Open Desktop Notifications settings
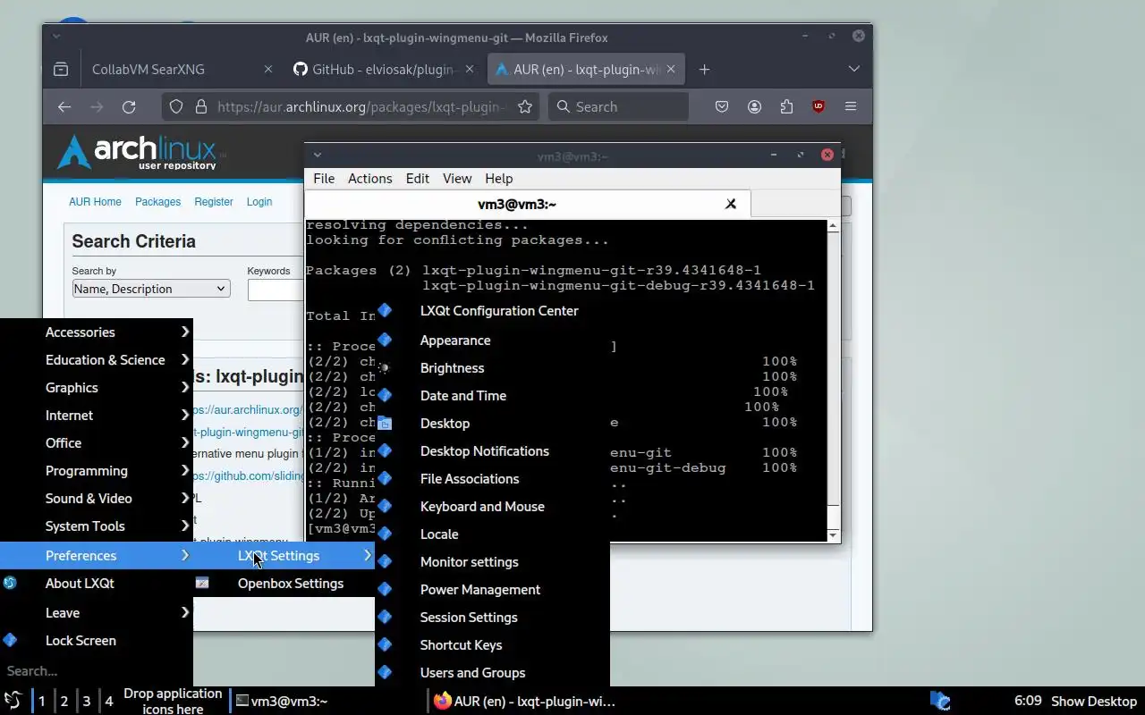1145x715 pixels. [492, 451]
